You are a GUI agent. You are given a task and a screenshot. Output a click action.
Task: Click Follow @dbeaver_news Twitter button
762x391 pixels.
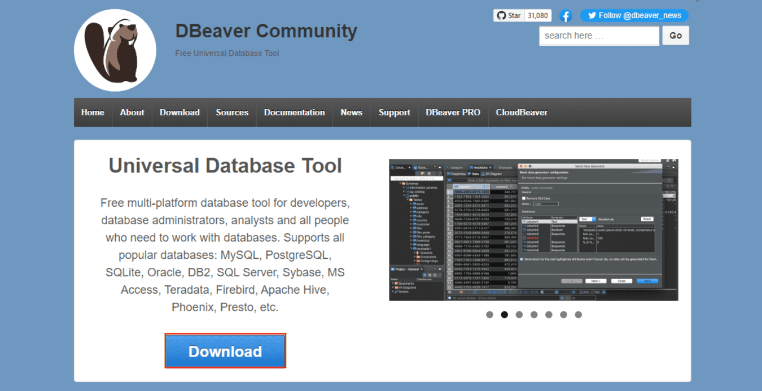(634, 16)
